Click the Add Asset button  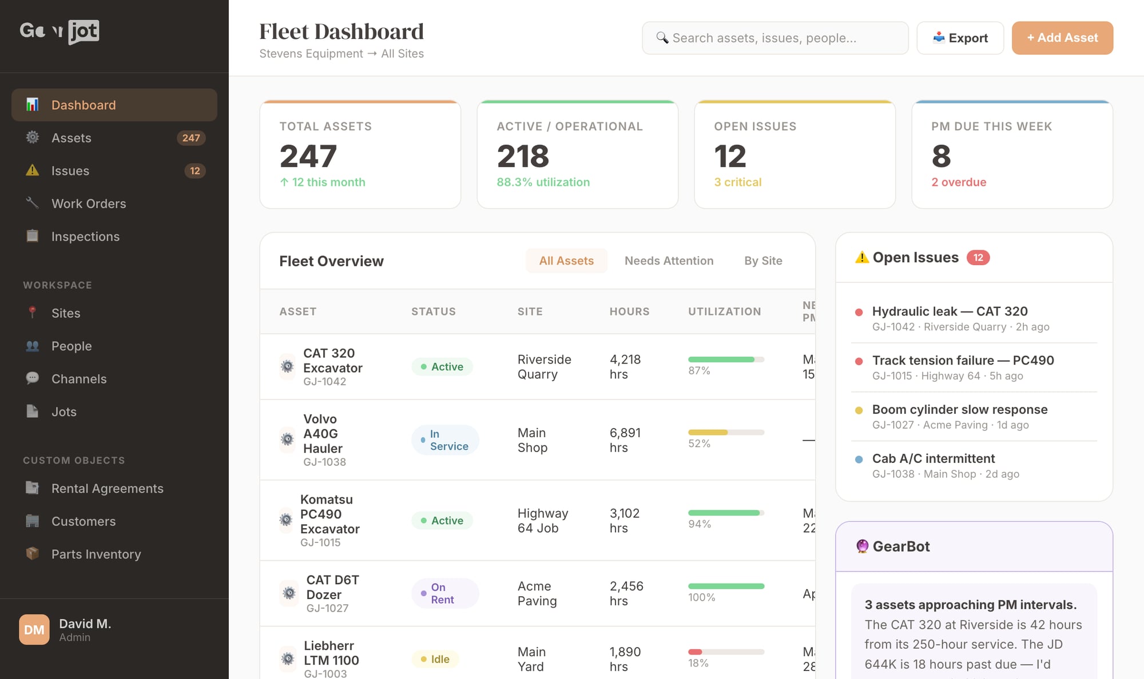1062,38
